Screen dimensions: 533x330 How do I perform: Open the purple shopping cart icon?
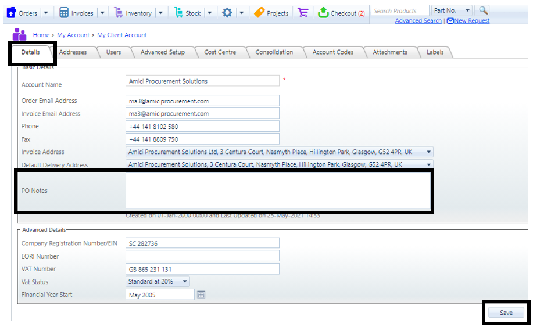302,13
